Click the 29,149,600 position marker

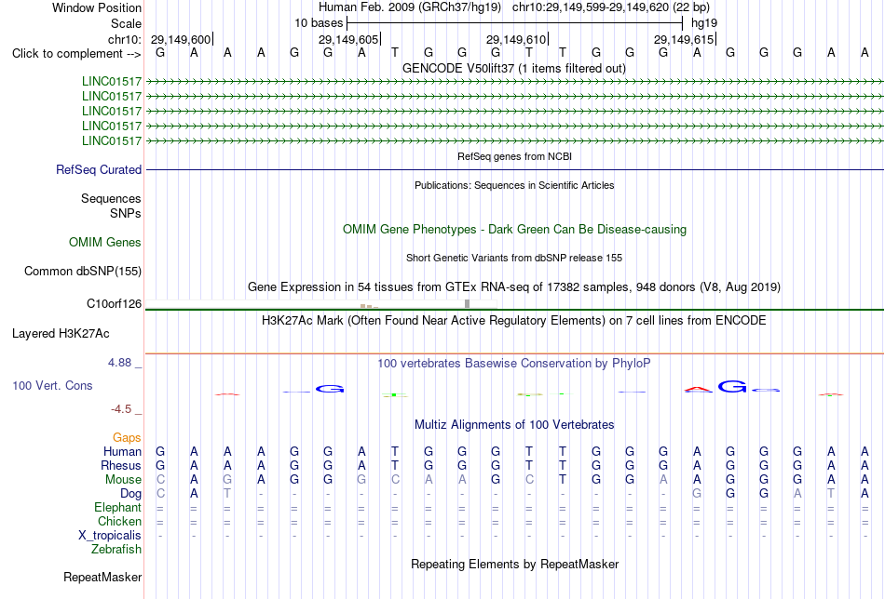181,39
